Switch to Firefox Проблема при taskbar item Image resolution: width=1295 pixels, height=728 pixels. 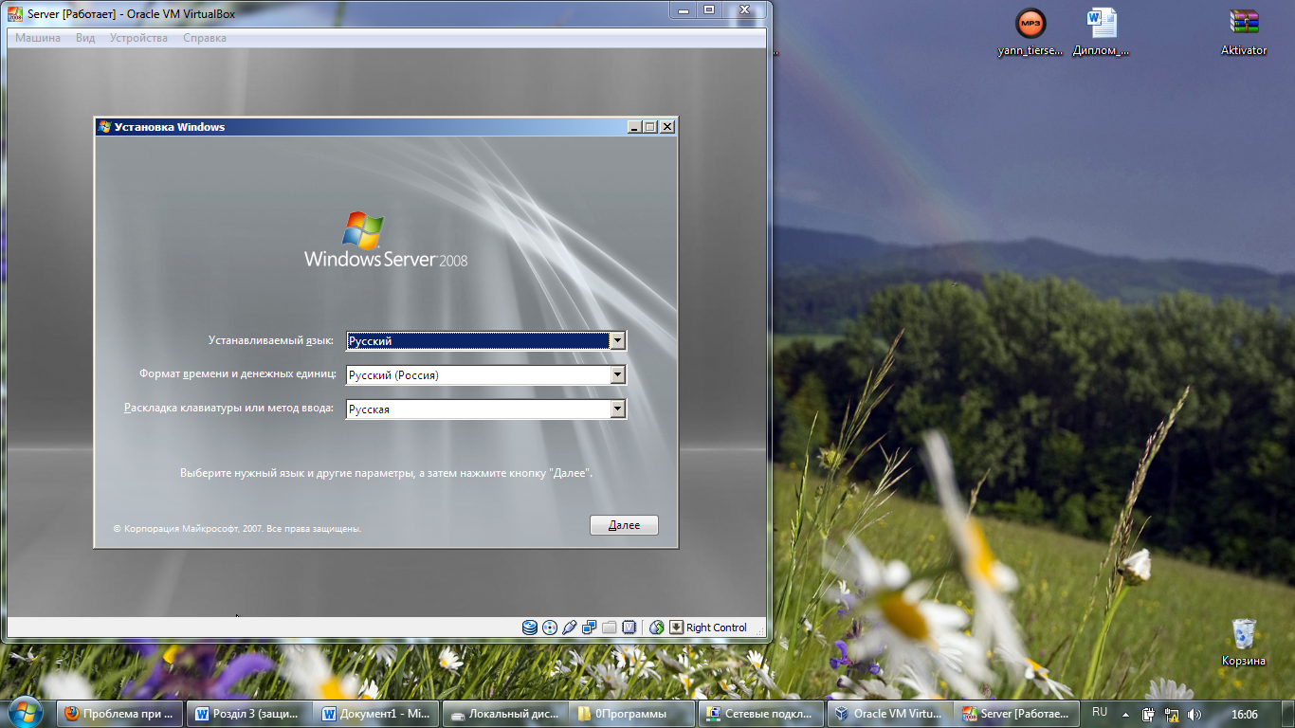click(x=119, y=714)
